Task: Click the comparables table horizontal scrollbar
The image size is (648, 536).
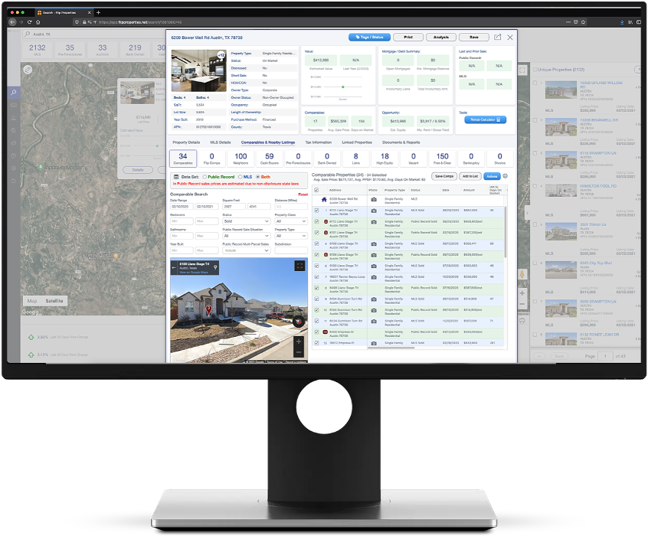Action: pos(391,348)
